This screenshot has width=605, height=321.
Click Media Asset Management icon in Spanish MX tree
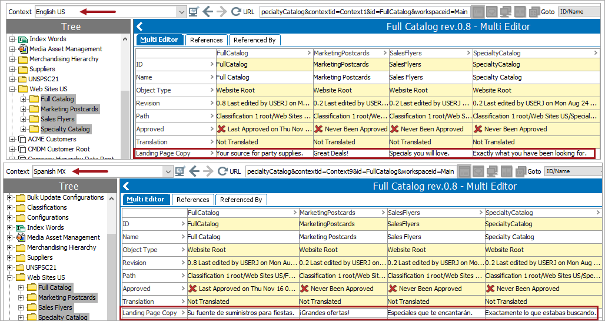tap(21, 237)
